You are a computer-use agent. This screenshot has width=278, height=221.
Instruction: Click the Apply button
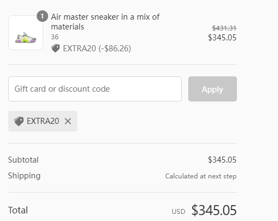point(212,89)
